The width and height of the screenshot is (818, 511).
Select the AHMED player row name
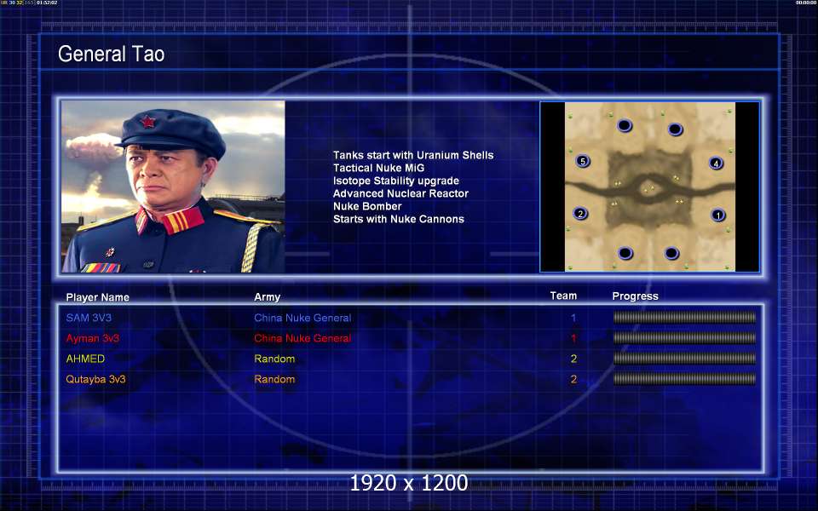[85, 359]
